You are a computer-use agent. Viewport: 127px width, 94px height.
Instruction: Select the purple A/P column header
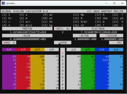pyautogui.click(x=9, y=50)
